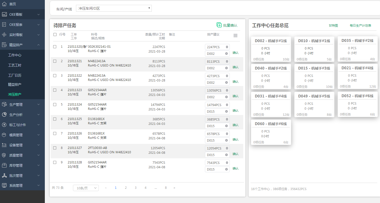The image size is (380, 203).
Task: Go to page 4 in pagination
Action: pyautogui.click(x=145, y=188)
